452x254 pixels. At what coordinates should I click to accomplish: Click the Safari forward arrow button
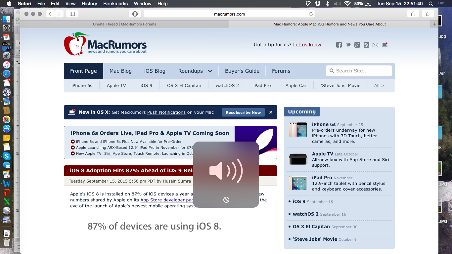pos(59,14)
